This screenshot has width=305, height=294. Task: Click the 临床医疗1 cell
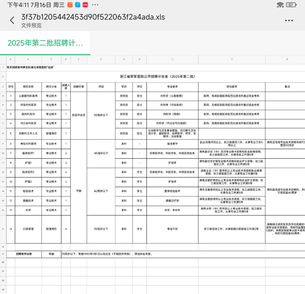(28, 153)
